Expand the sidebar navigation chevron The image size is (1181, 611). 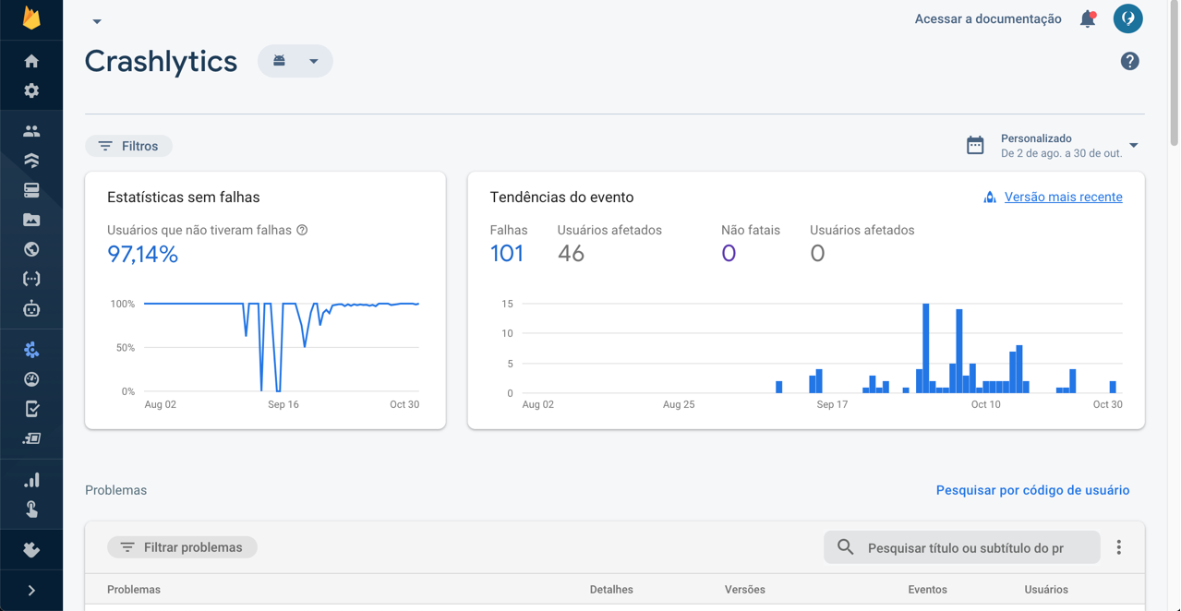31,591
